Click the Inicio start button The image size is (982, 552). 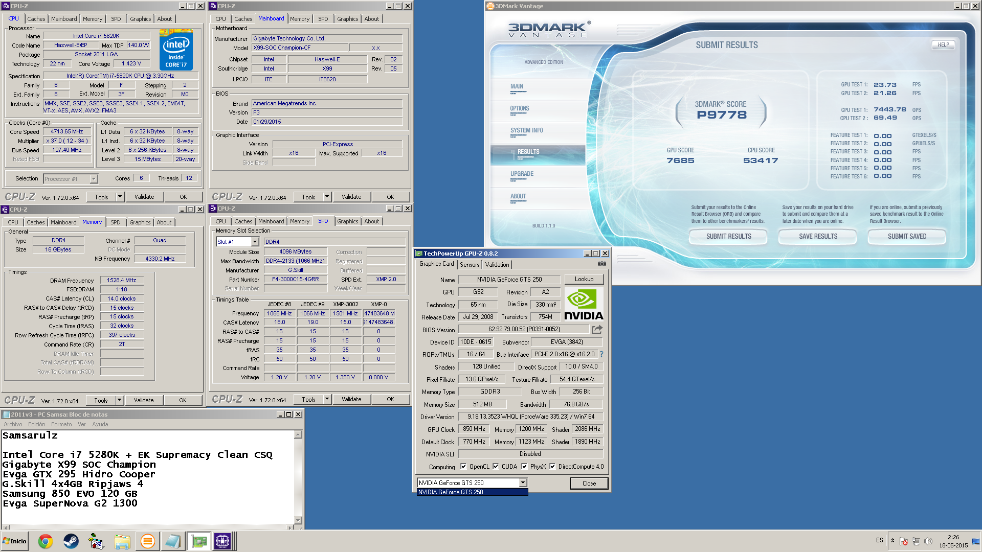(x=14, y=541)
